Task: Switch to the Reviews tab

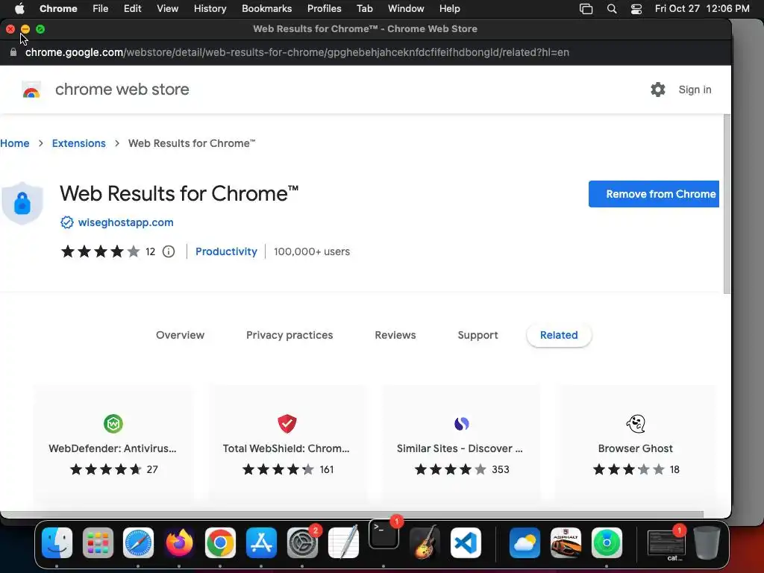Action: [x=395, y=335]
